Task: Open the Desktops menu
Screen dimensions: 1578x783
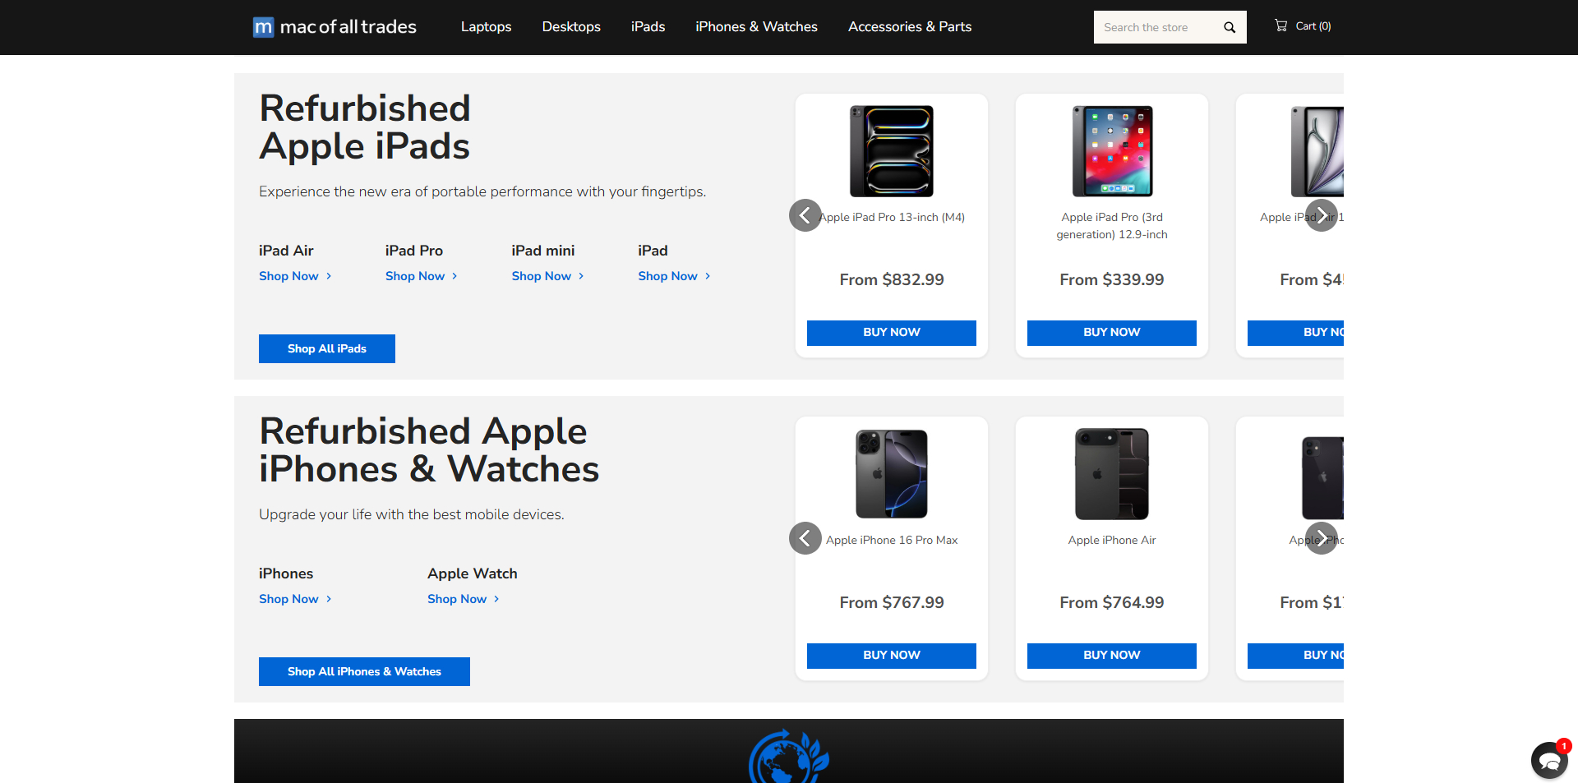Action: 571,26
